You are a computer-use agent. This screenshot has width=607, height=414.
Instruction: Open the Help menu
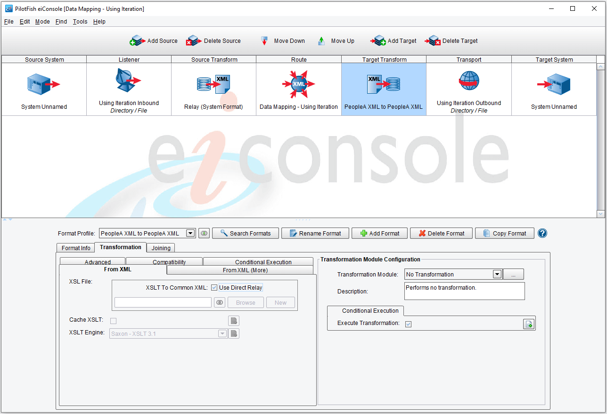point(99,22)
